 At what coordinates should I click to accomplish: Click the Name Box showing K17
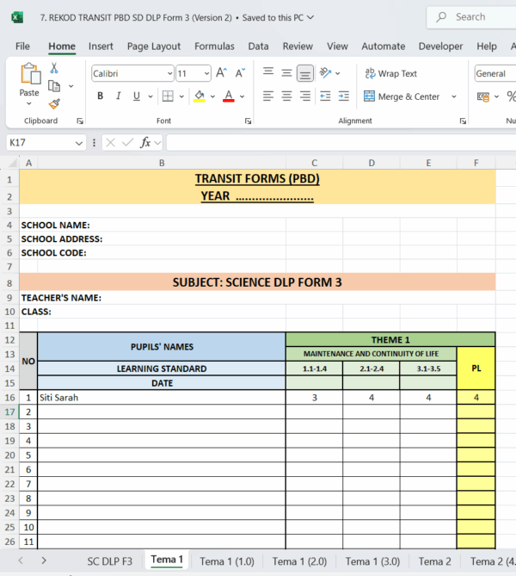pyautogui.click(x=41, y=142)
